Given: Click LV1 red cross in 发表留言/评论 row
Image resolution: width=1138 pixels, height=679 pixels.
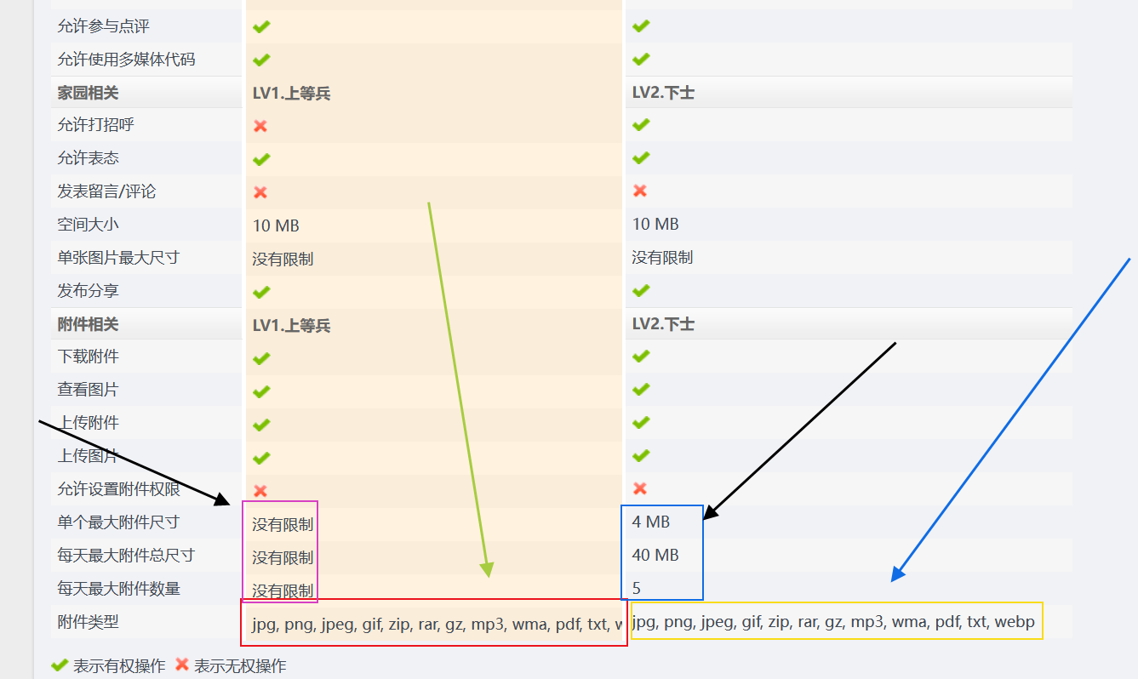Looking at the screenshot, I should [x=260, y=192].
